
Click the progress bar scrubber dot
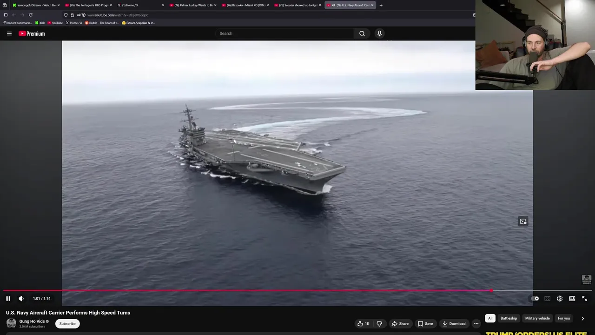coord(491,291)
